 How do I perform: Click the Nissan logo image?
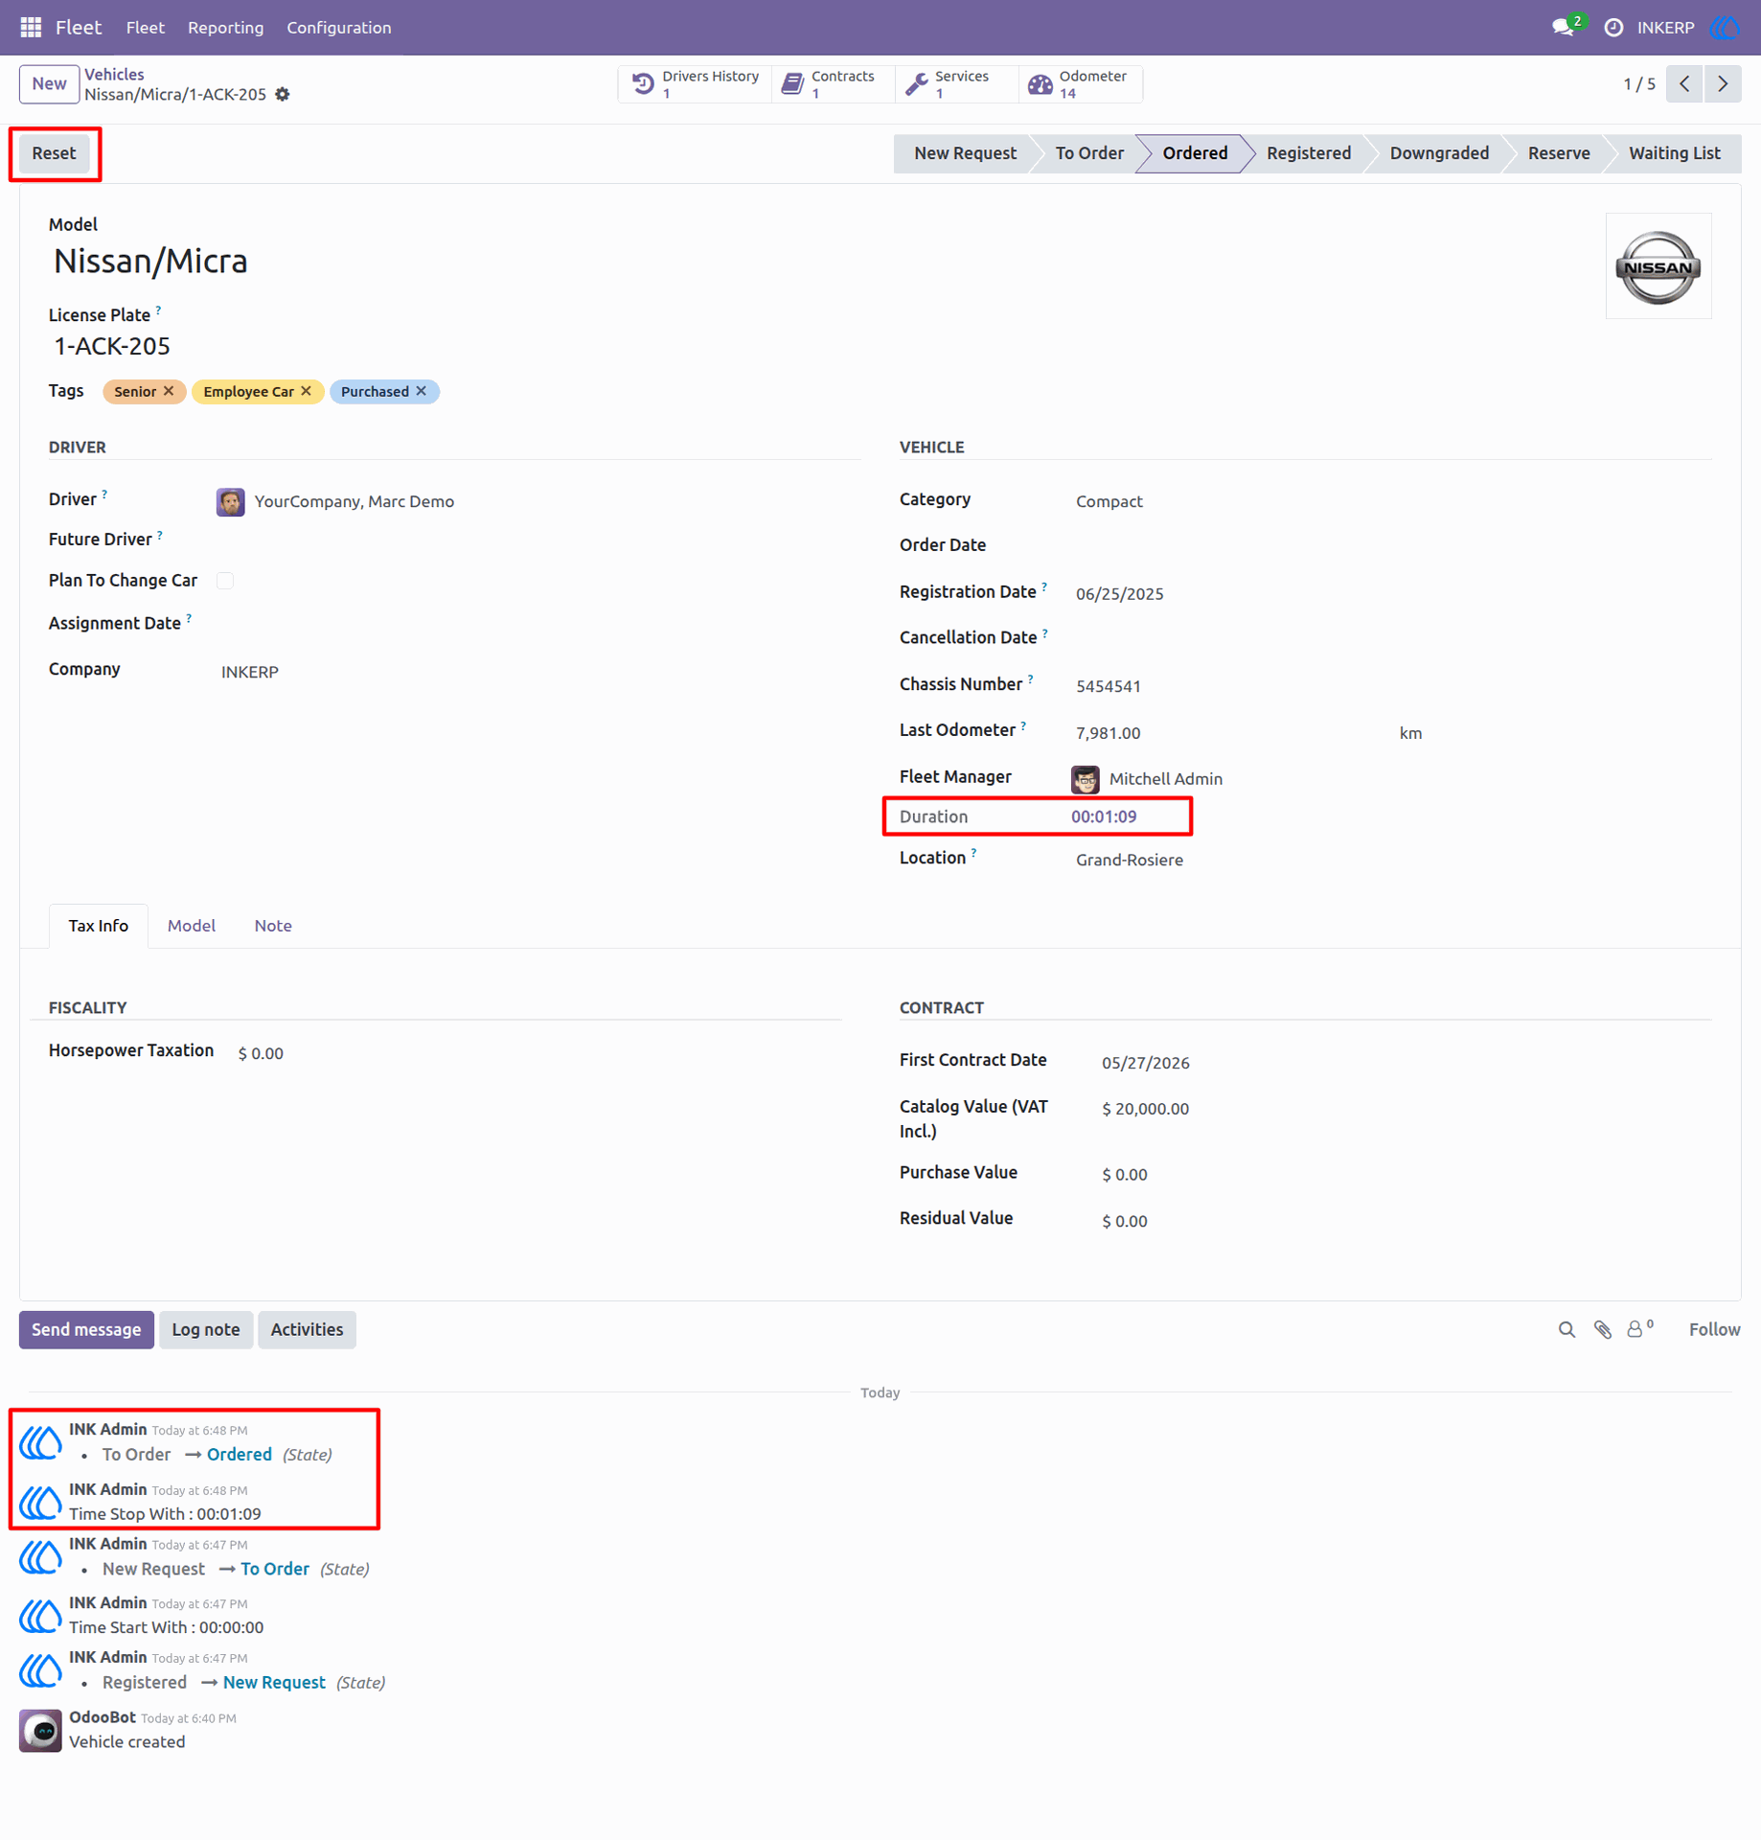coord(1658,266)
